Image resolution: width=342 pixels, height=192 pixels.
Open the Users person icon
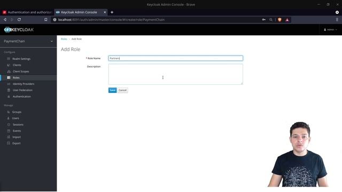click(x=9, y=118)
